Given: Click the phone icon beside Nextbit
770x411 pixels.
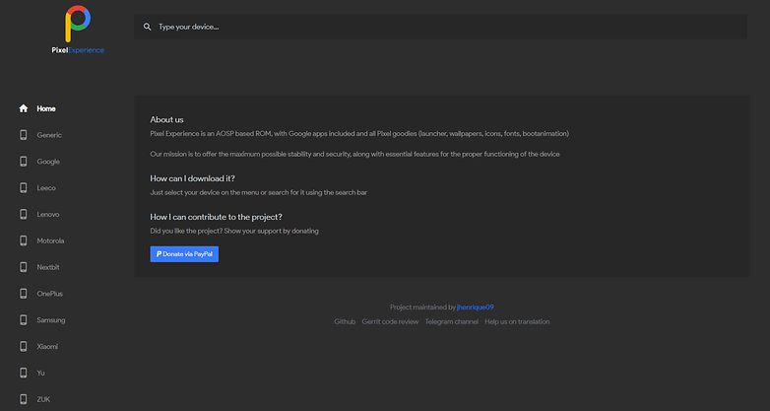Looking at the screenshot, I should tap(23, 267).
